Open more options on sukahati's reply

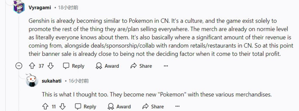point(178,106)
